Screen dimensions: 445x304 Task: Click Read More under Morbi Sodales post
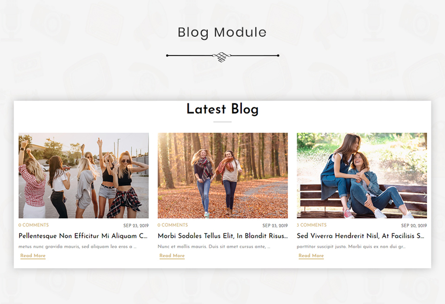click(172, 255)
